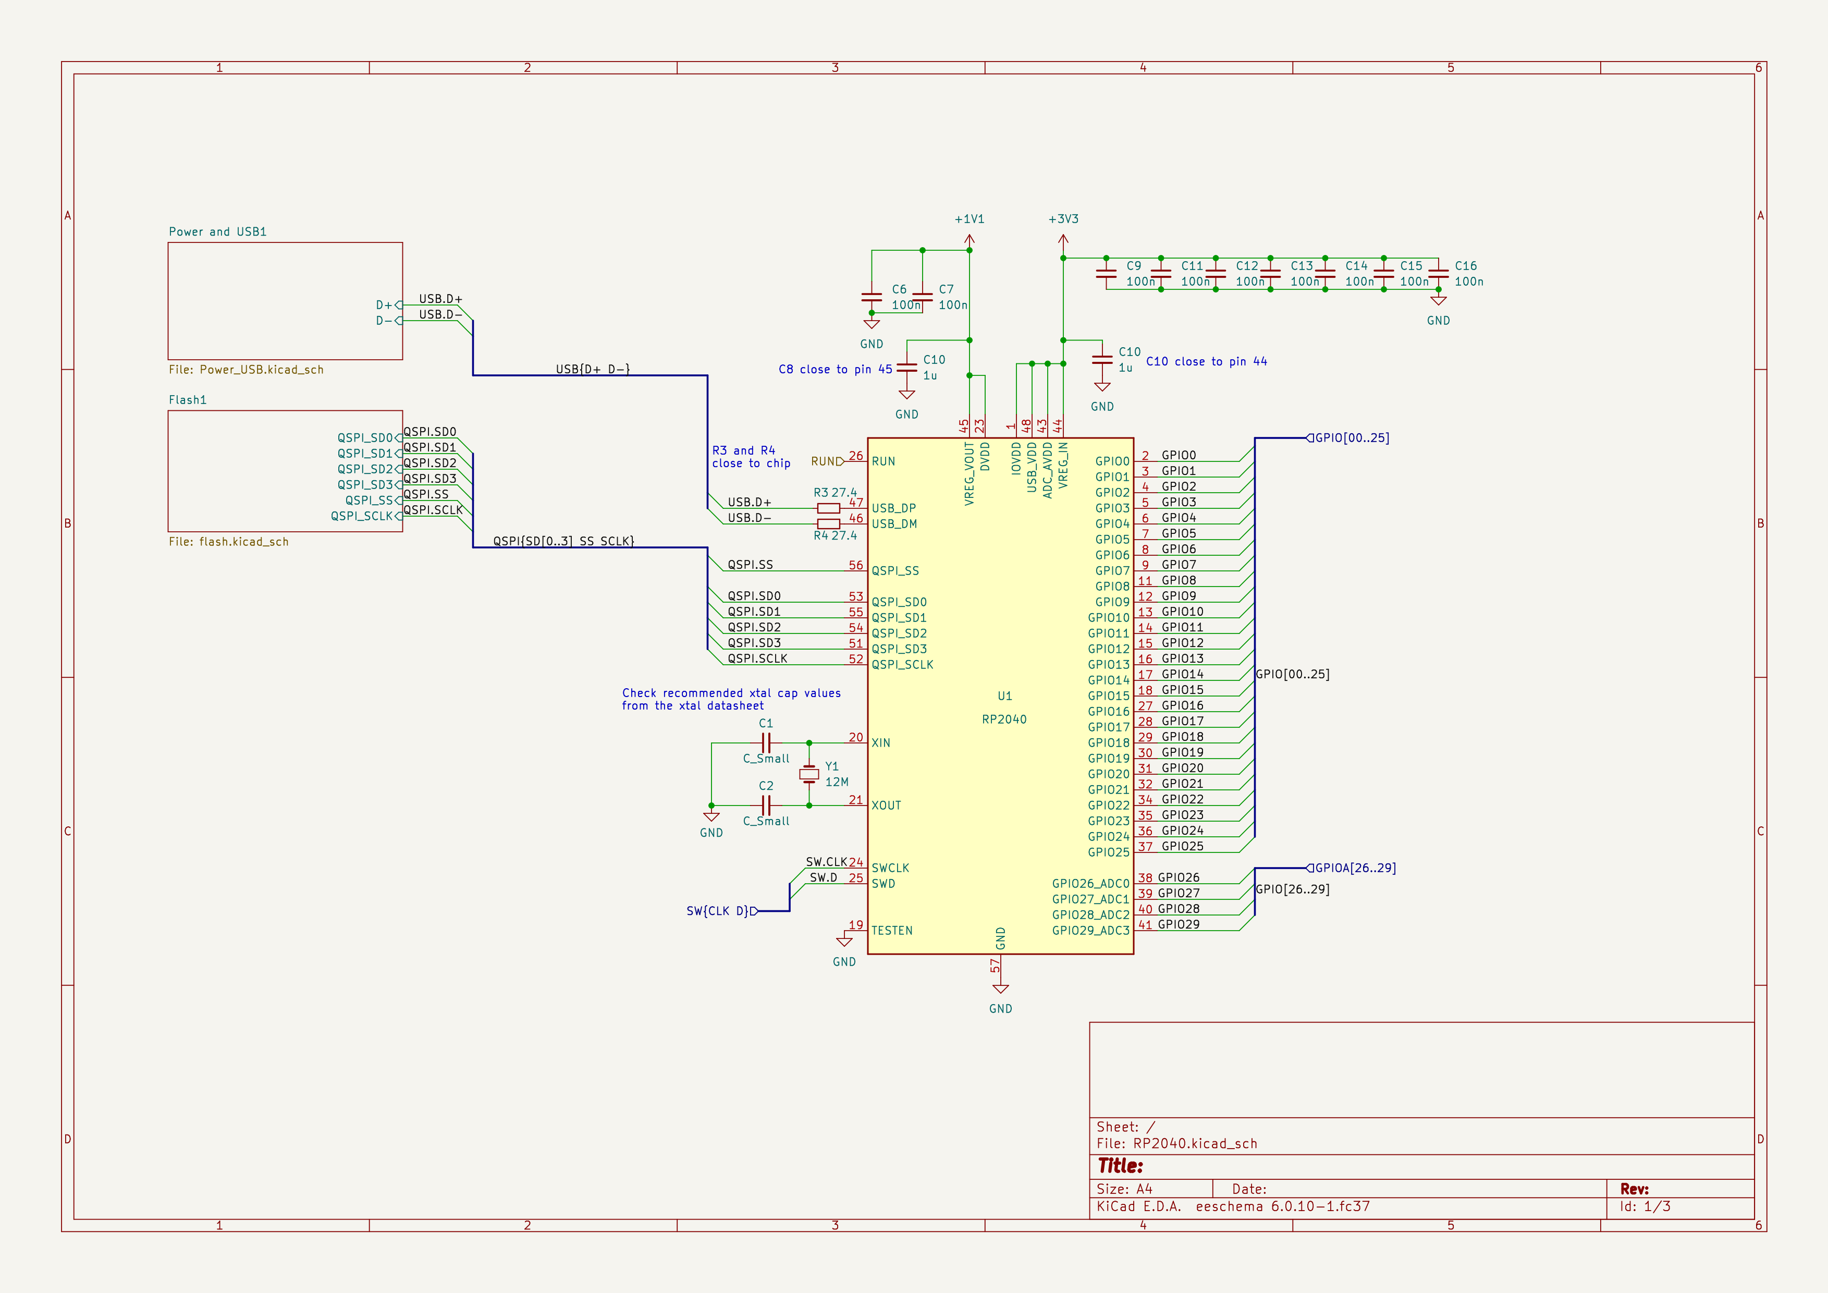This screenshot has height=1293, width=1828.
Task: Click the C6 100n capacitor symbol
Action: 872,297
